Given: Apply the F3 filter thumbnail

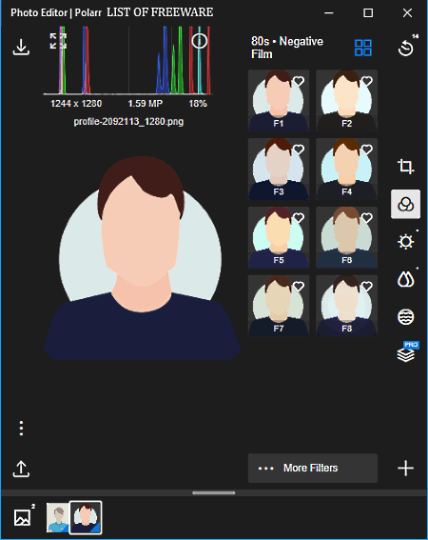Looking at the screenshot, I should pyautogui.click(x=279, y=170).
